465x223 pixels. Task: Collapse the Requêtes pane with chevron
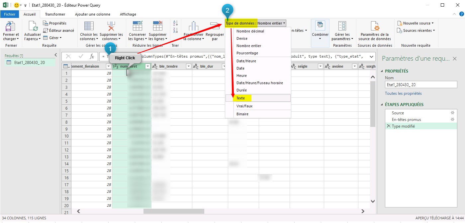coord(55,55)
